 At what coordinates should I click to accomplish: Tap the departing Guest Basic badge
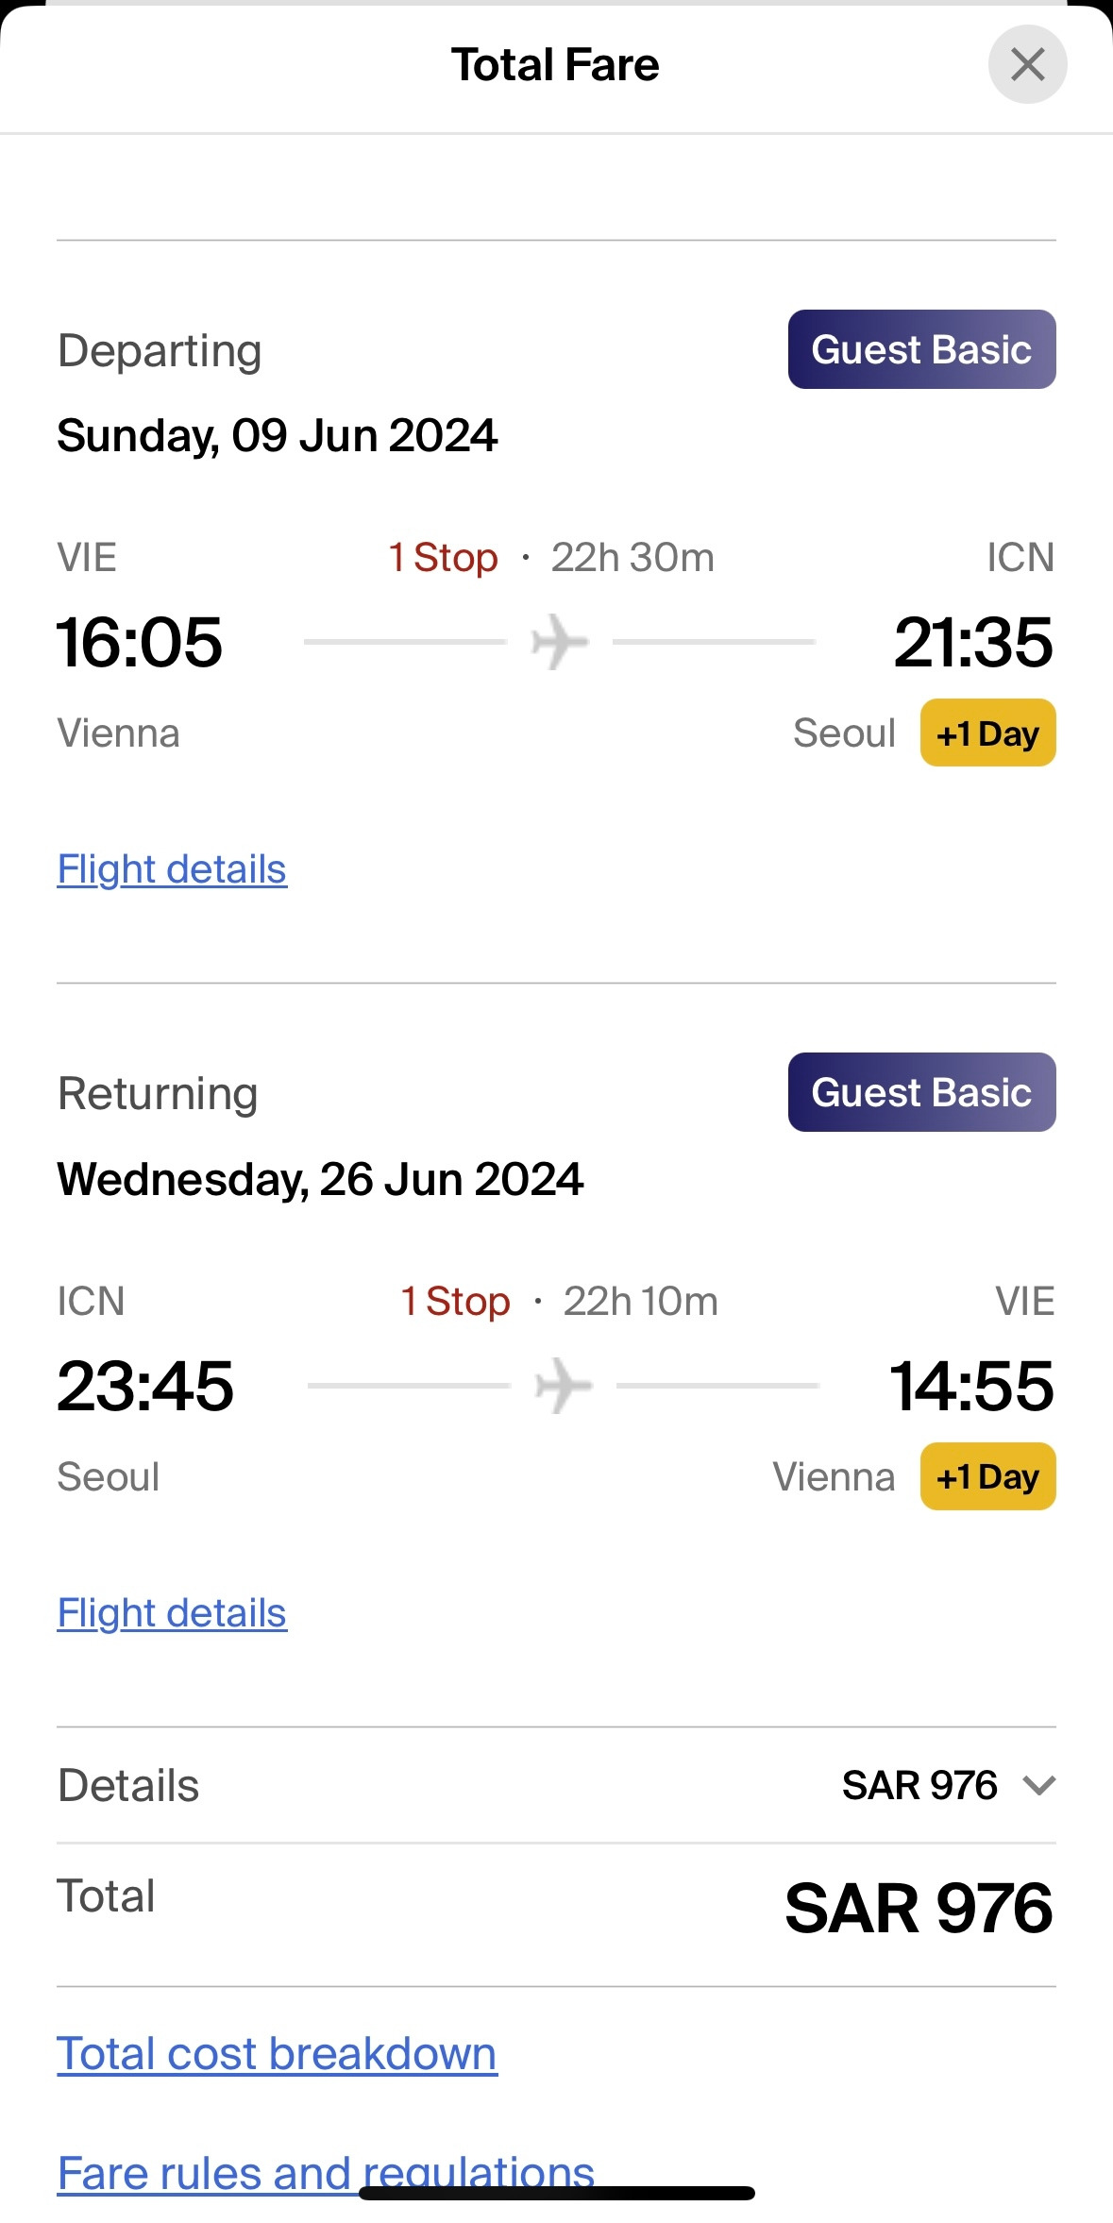coord(921,349)
